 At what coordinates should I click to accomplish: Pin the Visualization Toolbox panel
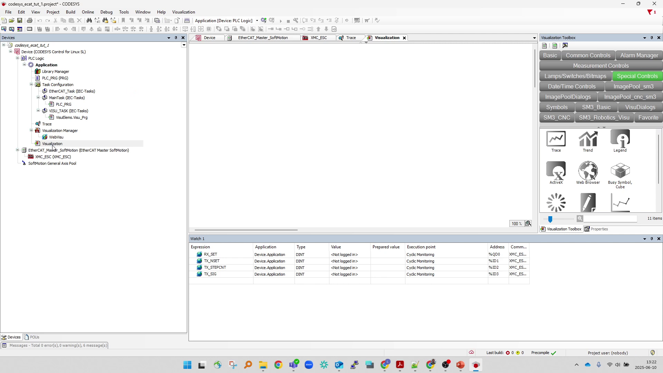(652, 38)
